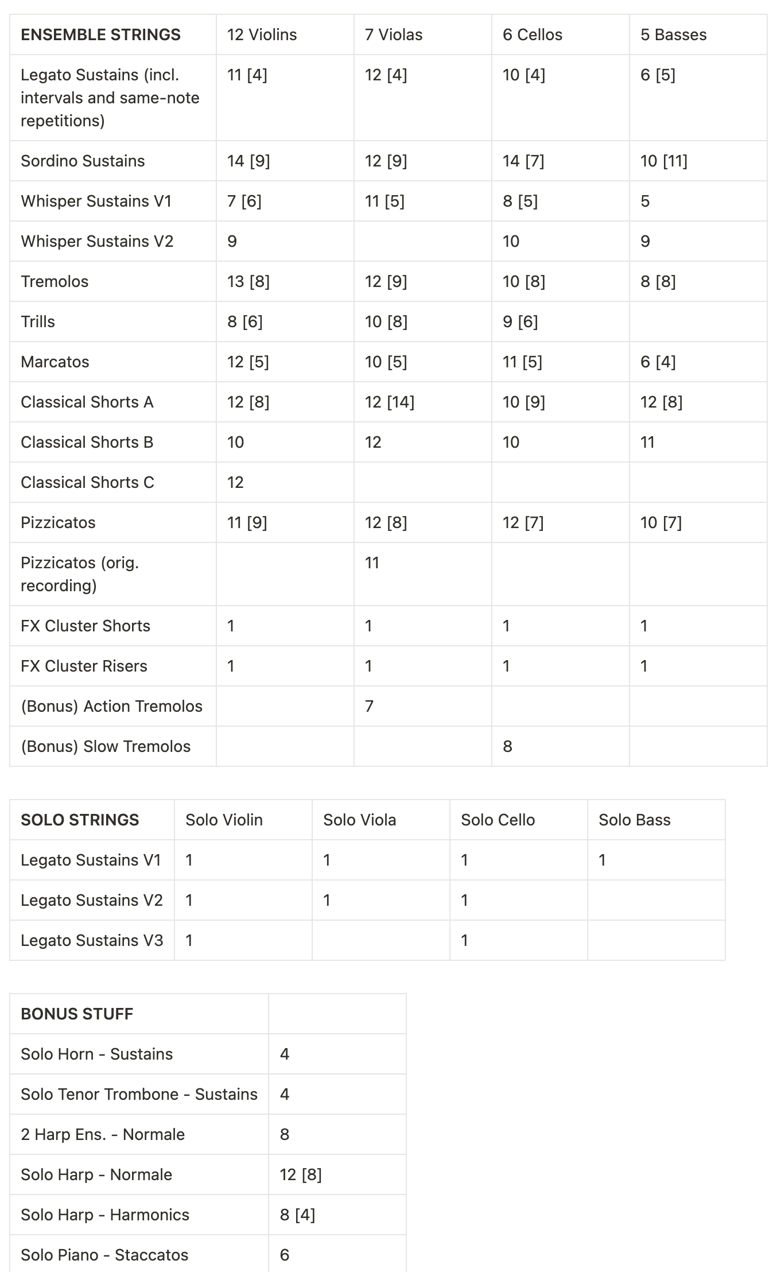Click the 5 Basses column header
The image size is (777, 1272).
click(674, 34)
